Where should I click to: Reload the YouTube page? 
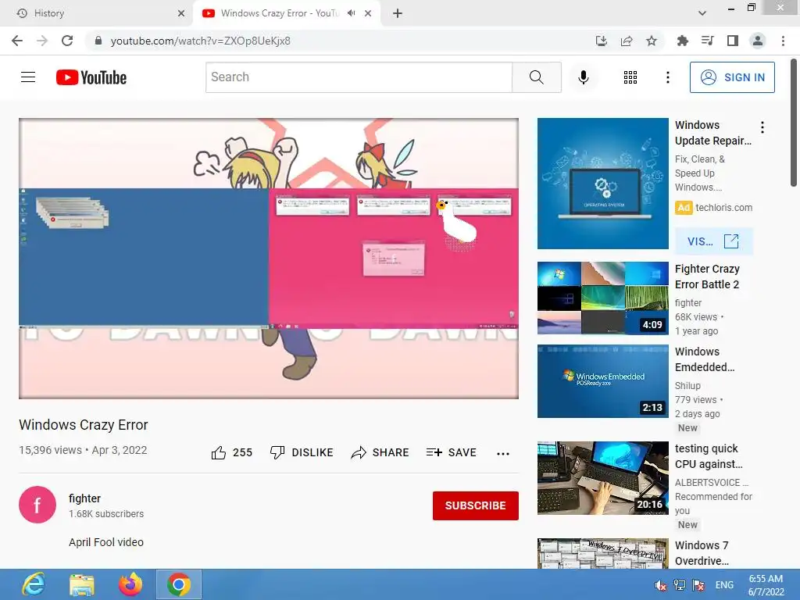click(x=67, y=41)
